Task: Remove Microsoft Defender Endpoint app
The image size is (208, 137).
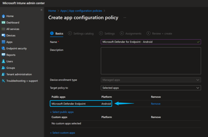Action: (x=156, y=104)
